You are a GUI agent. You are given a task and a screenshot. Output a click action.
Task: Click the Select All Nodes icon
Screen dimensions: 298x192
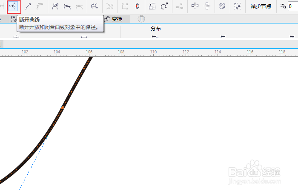238,6
